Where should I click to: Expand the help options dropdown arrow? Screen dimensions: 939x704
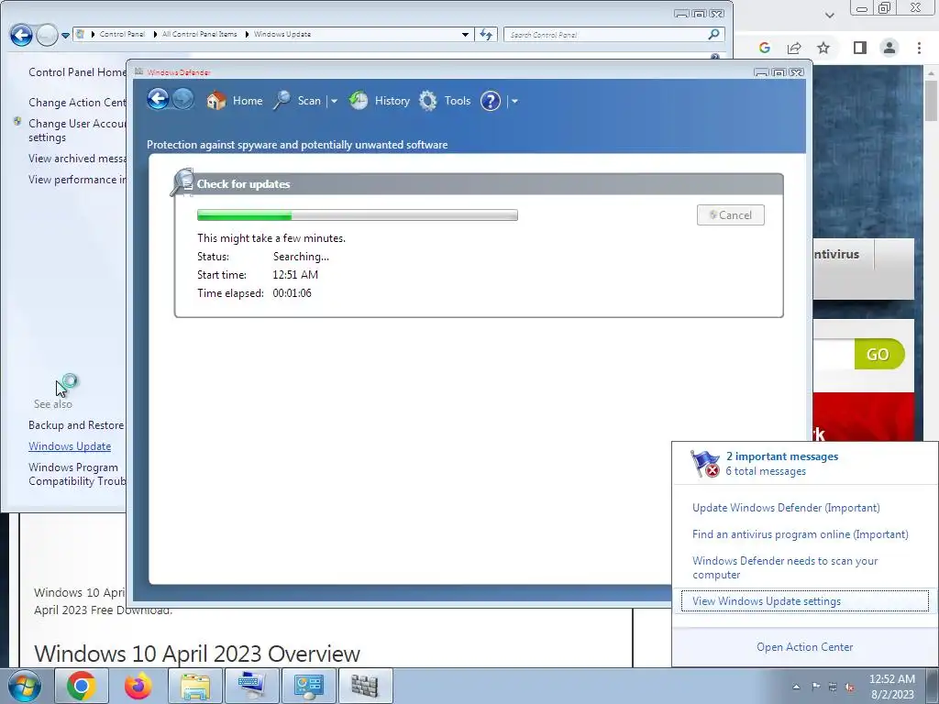514,101
